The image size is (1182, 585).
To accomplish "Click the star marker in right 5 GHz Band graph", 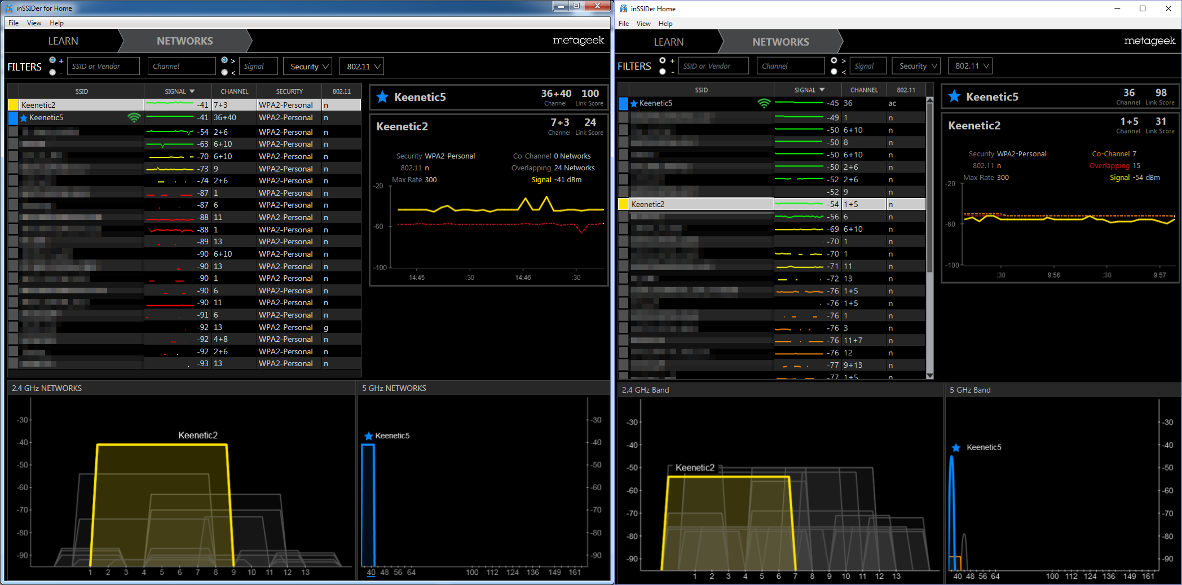I will 956,447.
